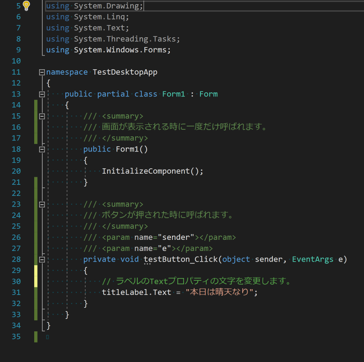Click the param name="e" comment line
Image resolution: width=364 pixels, height=362 pixels.
148,249
